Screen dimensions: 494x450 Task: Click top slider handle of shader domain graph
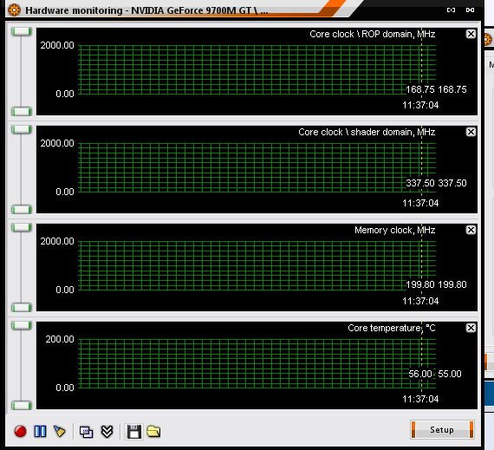tap(22, 129)
